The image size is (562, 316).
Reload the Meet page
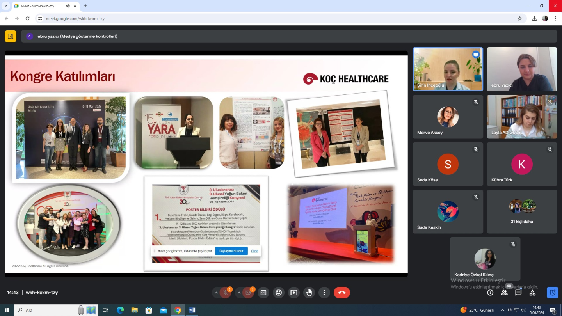pos(27,18)
